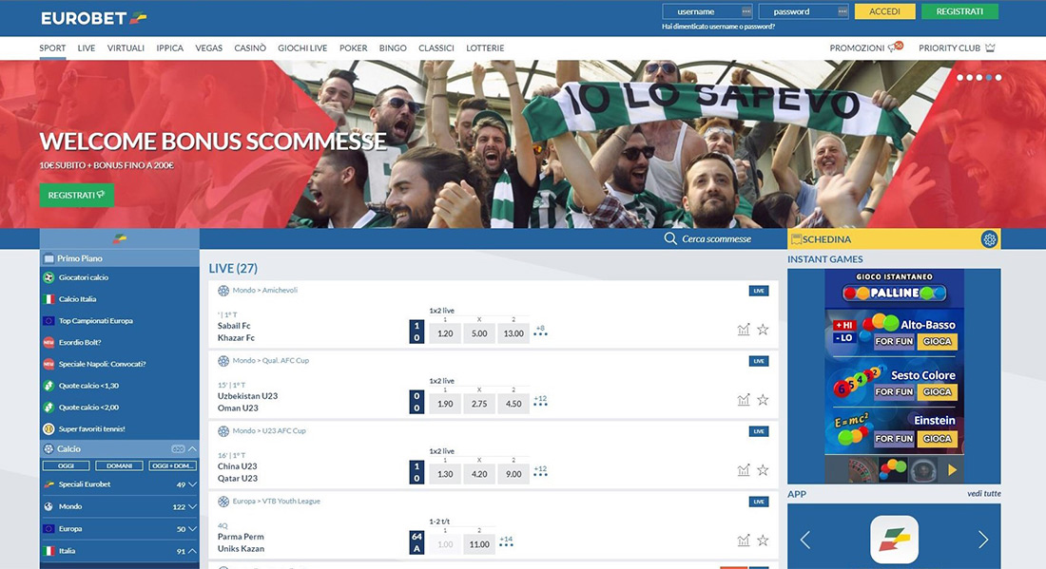
Task: Select the first banner carousel dot
Action: 960,77
